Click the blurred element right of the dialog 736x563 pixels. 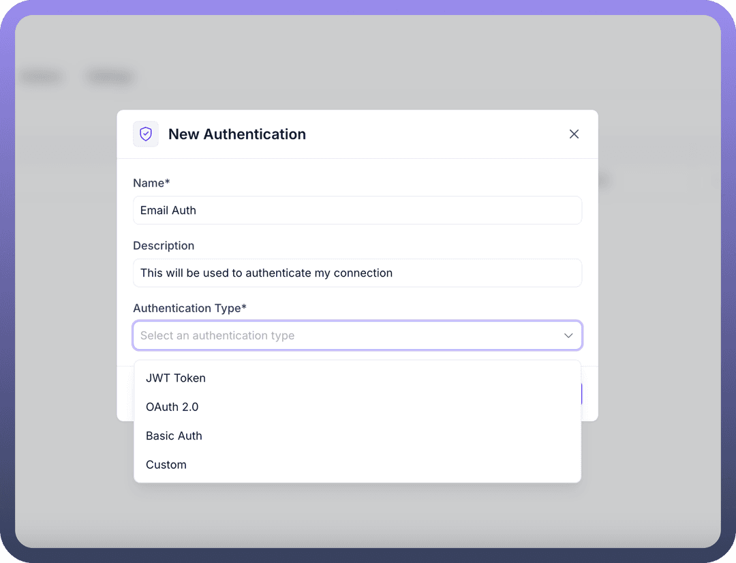click(604, 181)
